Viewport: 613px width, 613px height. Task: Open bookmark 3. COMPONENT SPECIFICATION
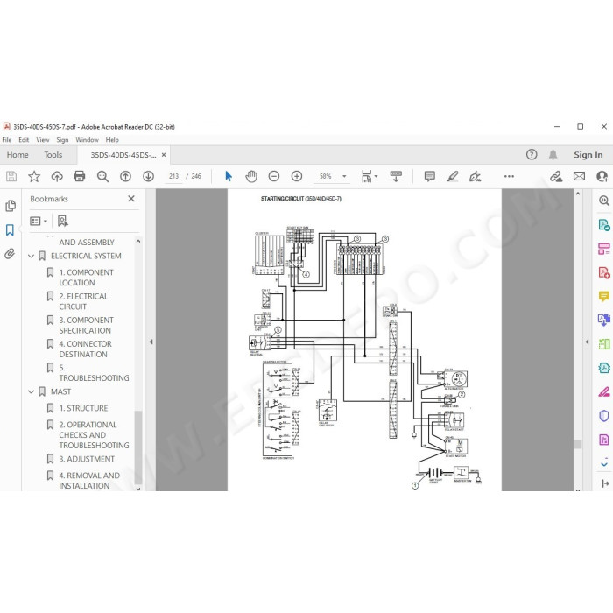point(86,325)
